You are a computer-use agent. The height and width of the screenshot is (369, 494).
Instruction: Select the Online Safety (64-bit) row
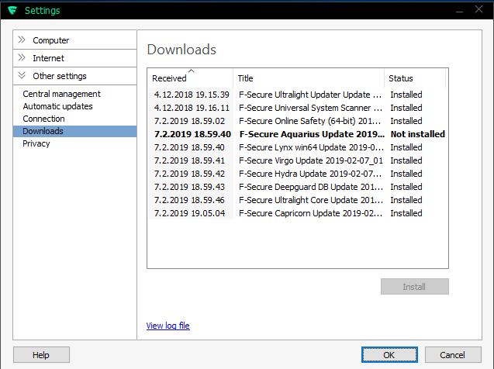298,121
